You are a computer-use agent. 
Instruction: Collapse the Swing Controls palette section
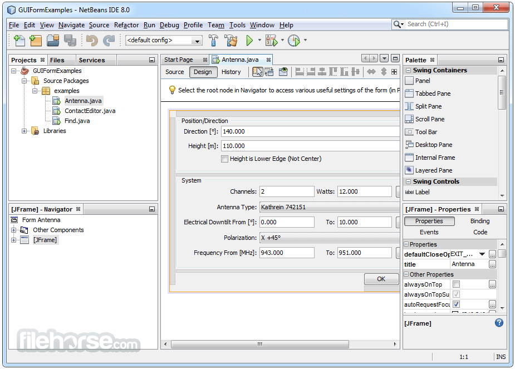point(408,181)
